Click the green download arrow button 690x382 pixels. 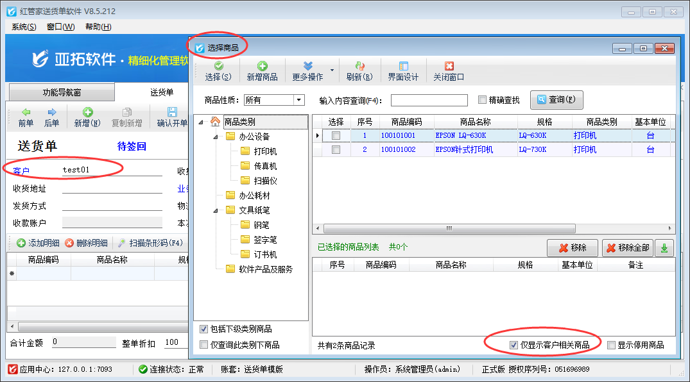coord(664,248)
